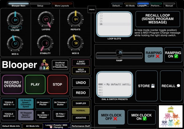Select 2B Scrambler / Stopper modifier
Viewport: 184px width, 129px height.
click(x=43, y=115)
